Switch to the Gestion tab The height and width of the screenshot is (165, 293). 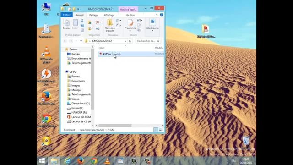130,15
